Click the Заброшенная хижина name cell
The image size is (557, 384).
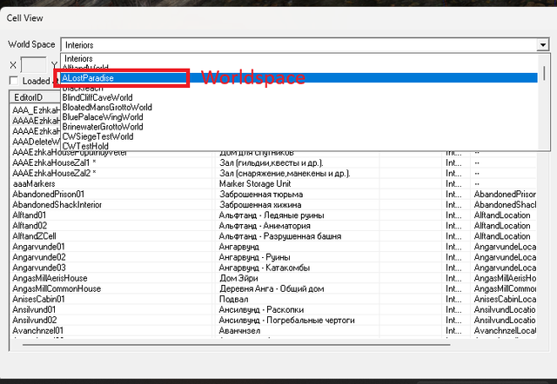pyautogui.click(x=260, y=204)
